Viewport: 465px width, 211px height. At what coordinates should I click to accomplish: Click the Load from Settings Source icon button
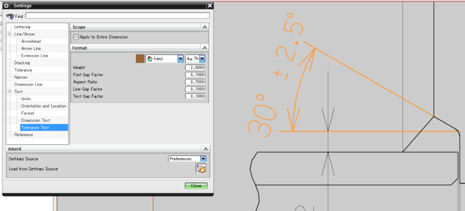pos(201,169)
